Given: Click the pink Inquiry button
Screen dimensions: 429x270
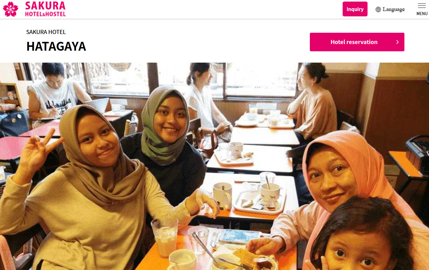Looking at the screenshot, I should click(355, 9).
